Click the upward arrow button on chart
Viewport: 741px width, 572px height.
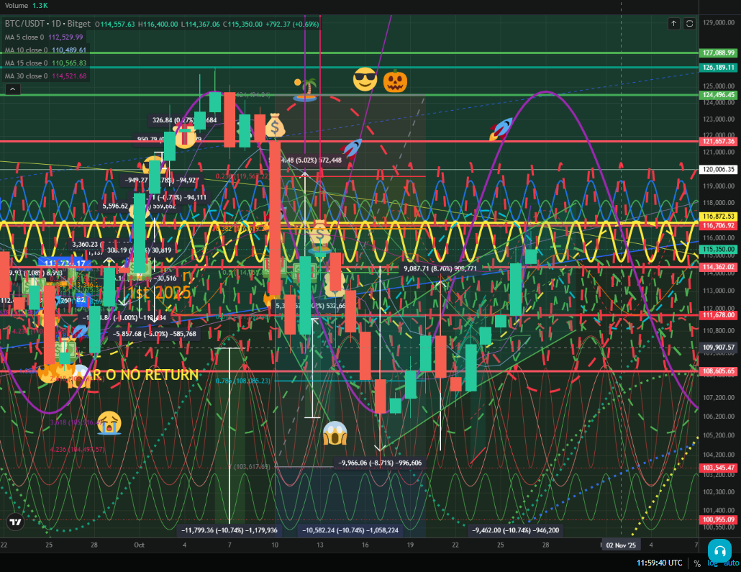673,24
